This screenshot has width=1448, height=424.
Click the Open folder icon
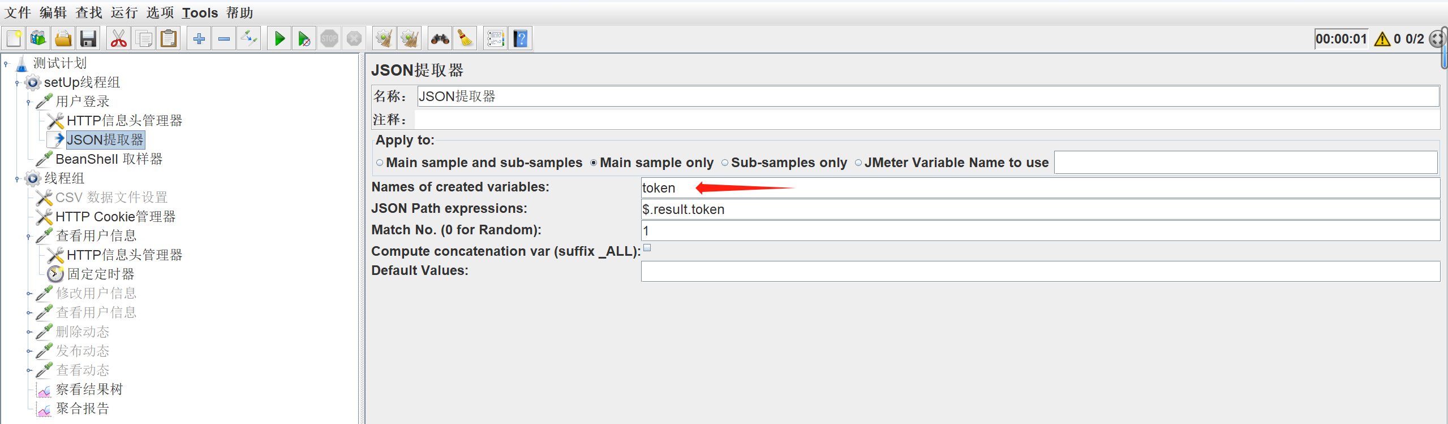pyautogui.click(x=63, y=39)
